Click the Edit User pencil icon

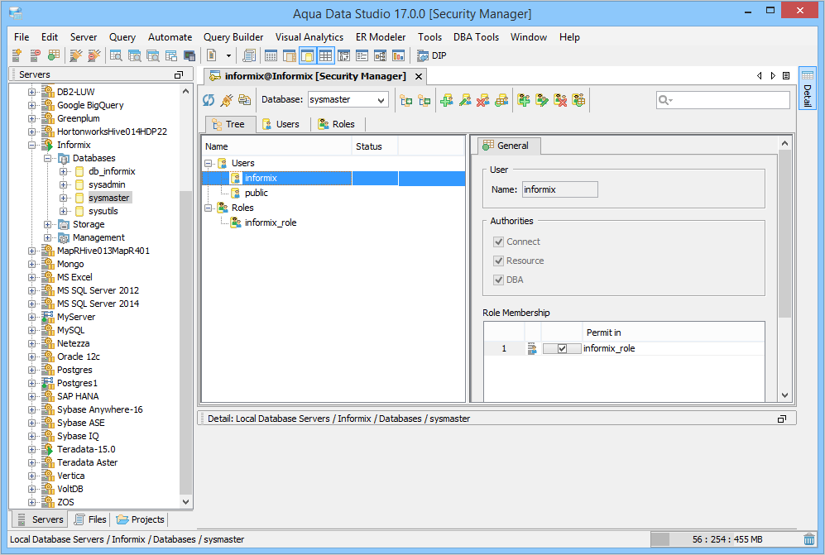pos(465,100)
